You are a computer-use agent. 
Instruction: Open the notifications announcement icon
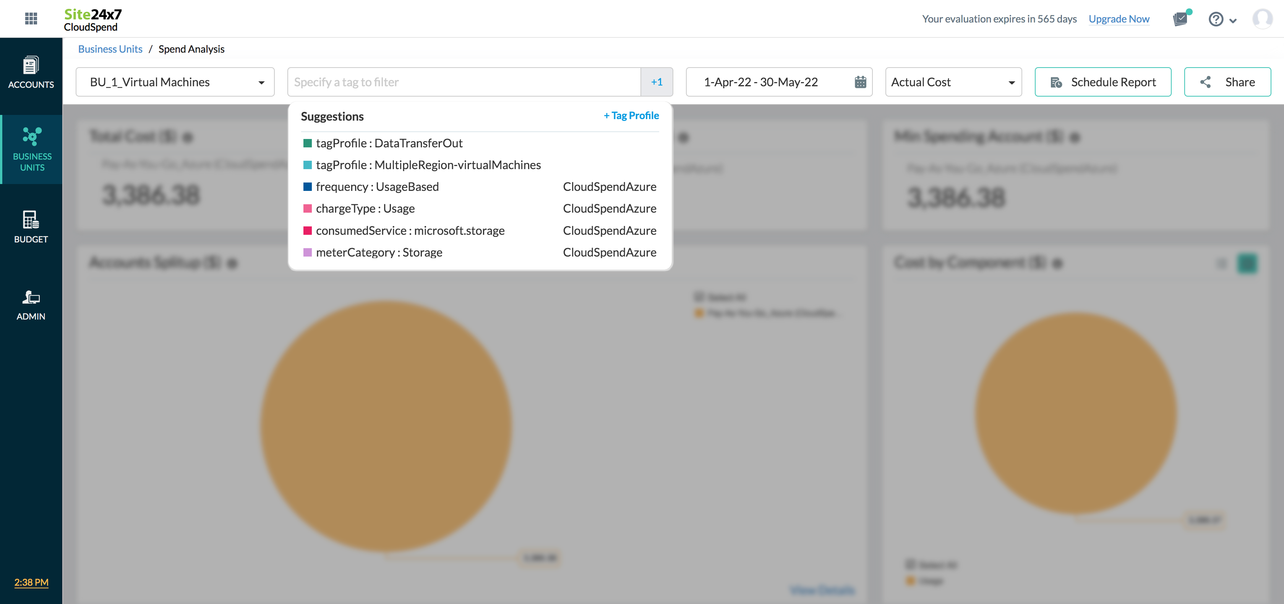(1180, 19)
